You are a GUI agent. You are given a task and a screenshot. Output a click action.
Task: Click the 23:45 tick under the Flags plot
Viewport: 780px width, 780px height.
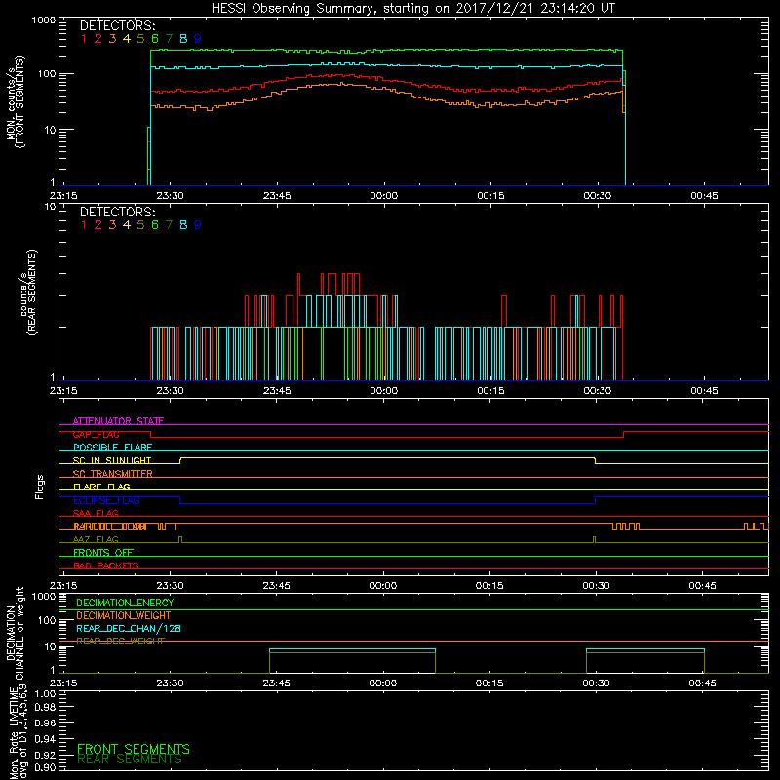click(x=277, y=586)
